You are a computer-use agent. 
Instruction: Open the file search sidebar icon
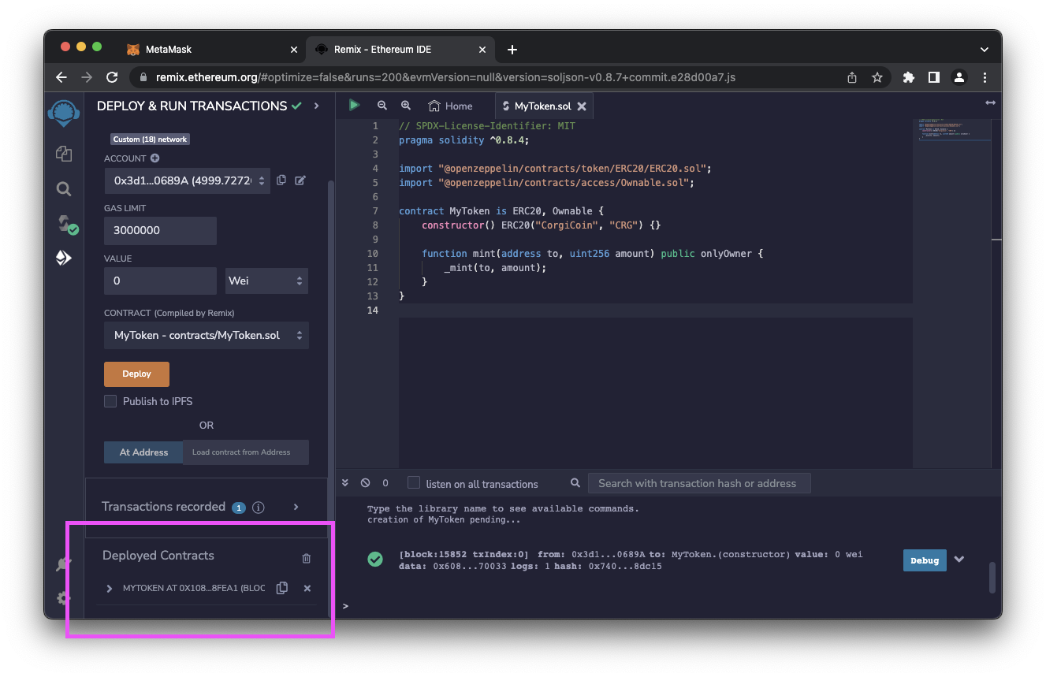click(64, 189)
